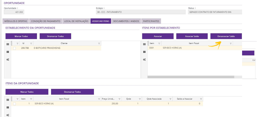Image resolution: width=257 pixels, height=117 pixels.
Task: Click the group view icon in the Estabelecimento grid
Action: tap(8, 52)
